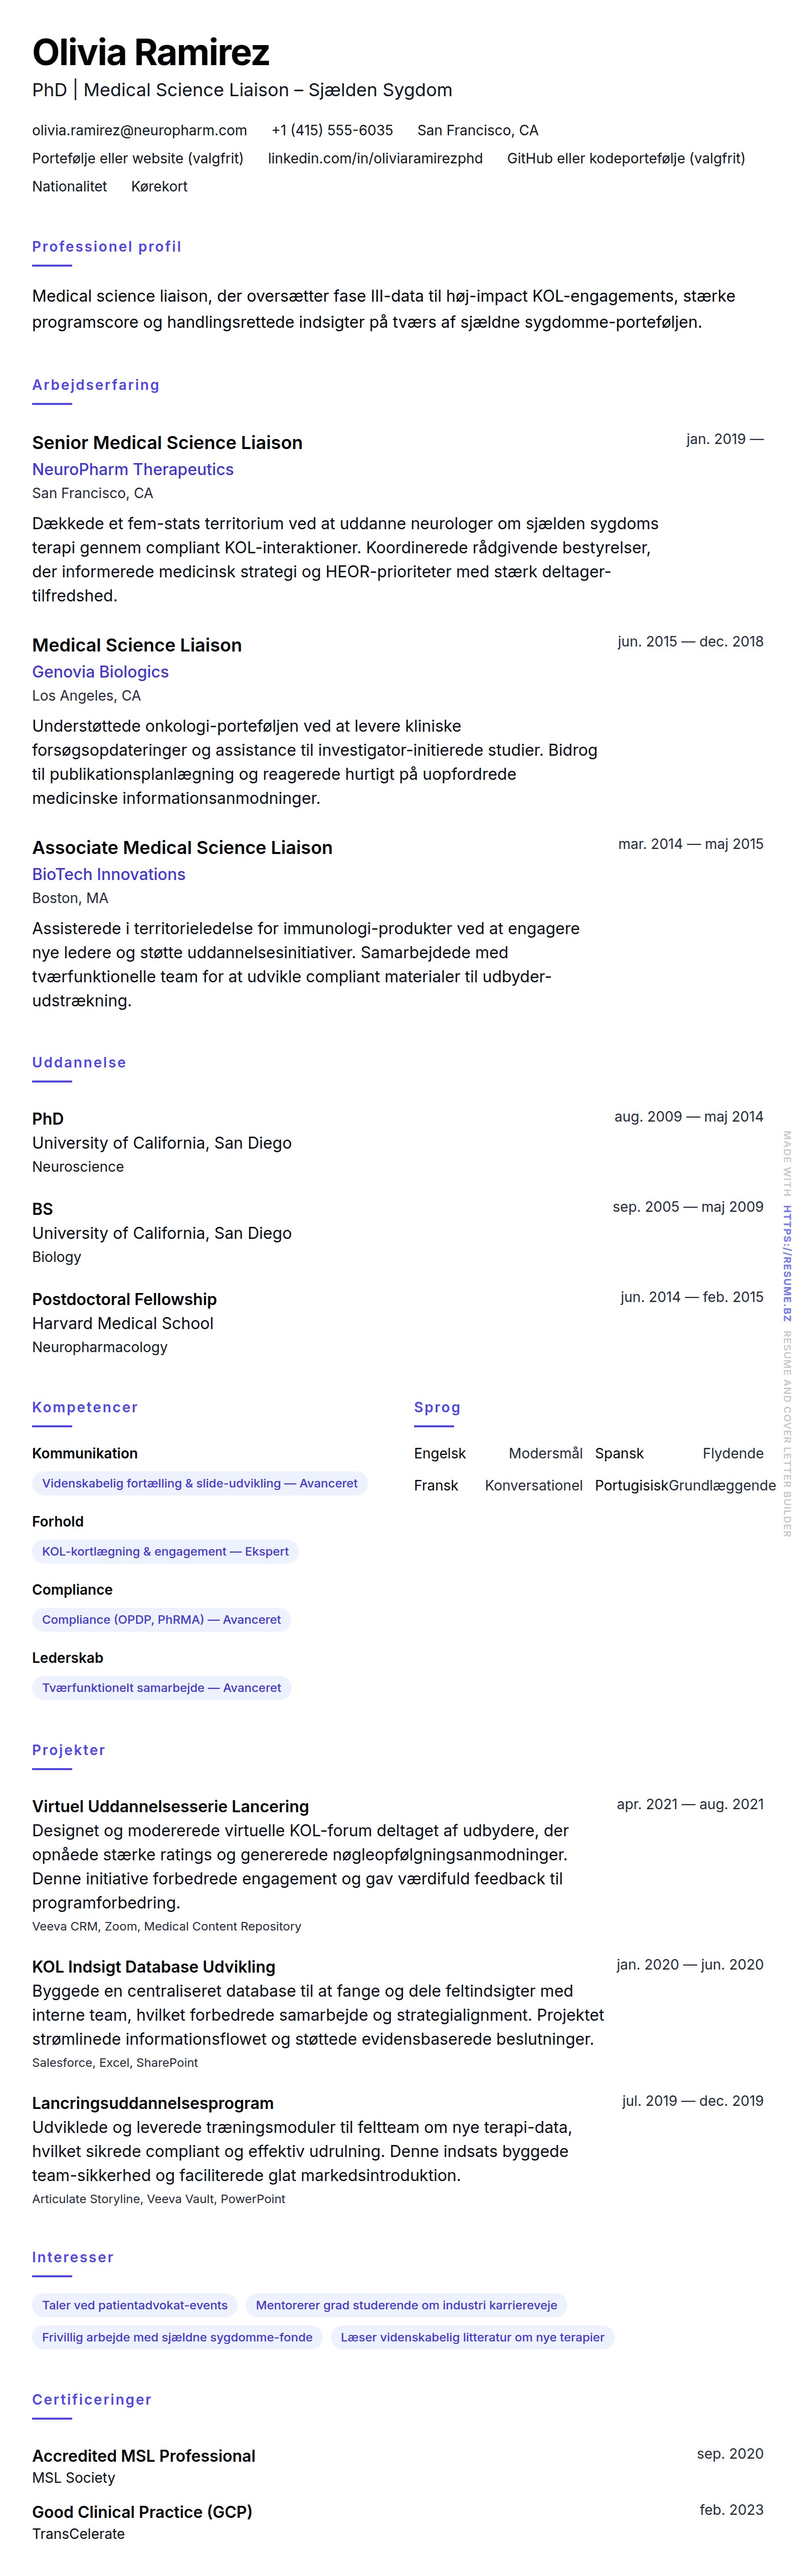Select the KOL-kortlægning & engagement skill tag
Image resolution: width=796 pixels, height=2576 pixels.
tap(165, 1551)
